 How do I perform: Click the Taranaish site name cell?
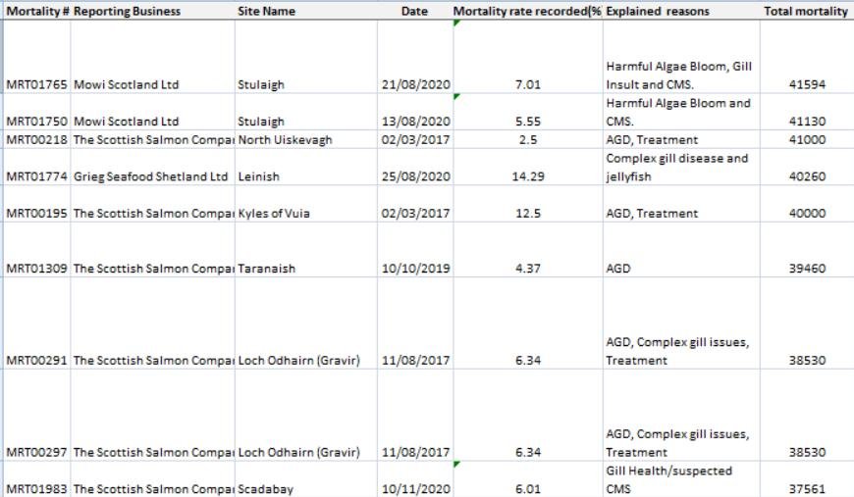266,269
